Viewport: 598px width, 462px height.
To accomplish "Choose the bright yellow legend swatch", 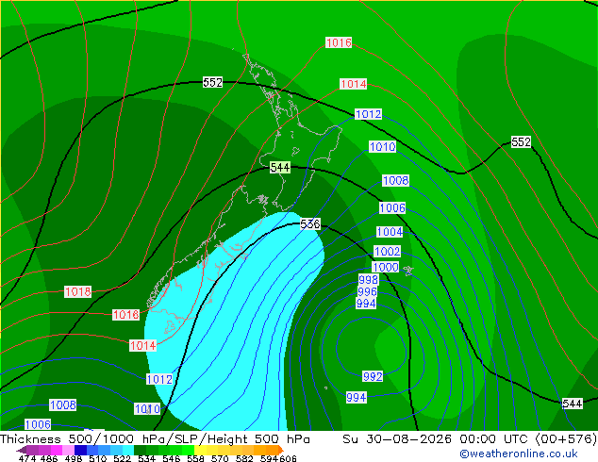I will pos(200,450).
